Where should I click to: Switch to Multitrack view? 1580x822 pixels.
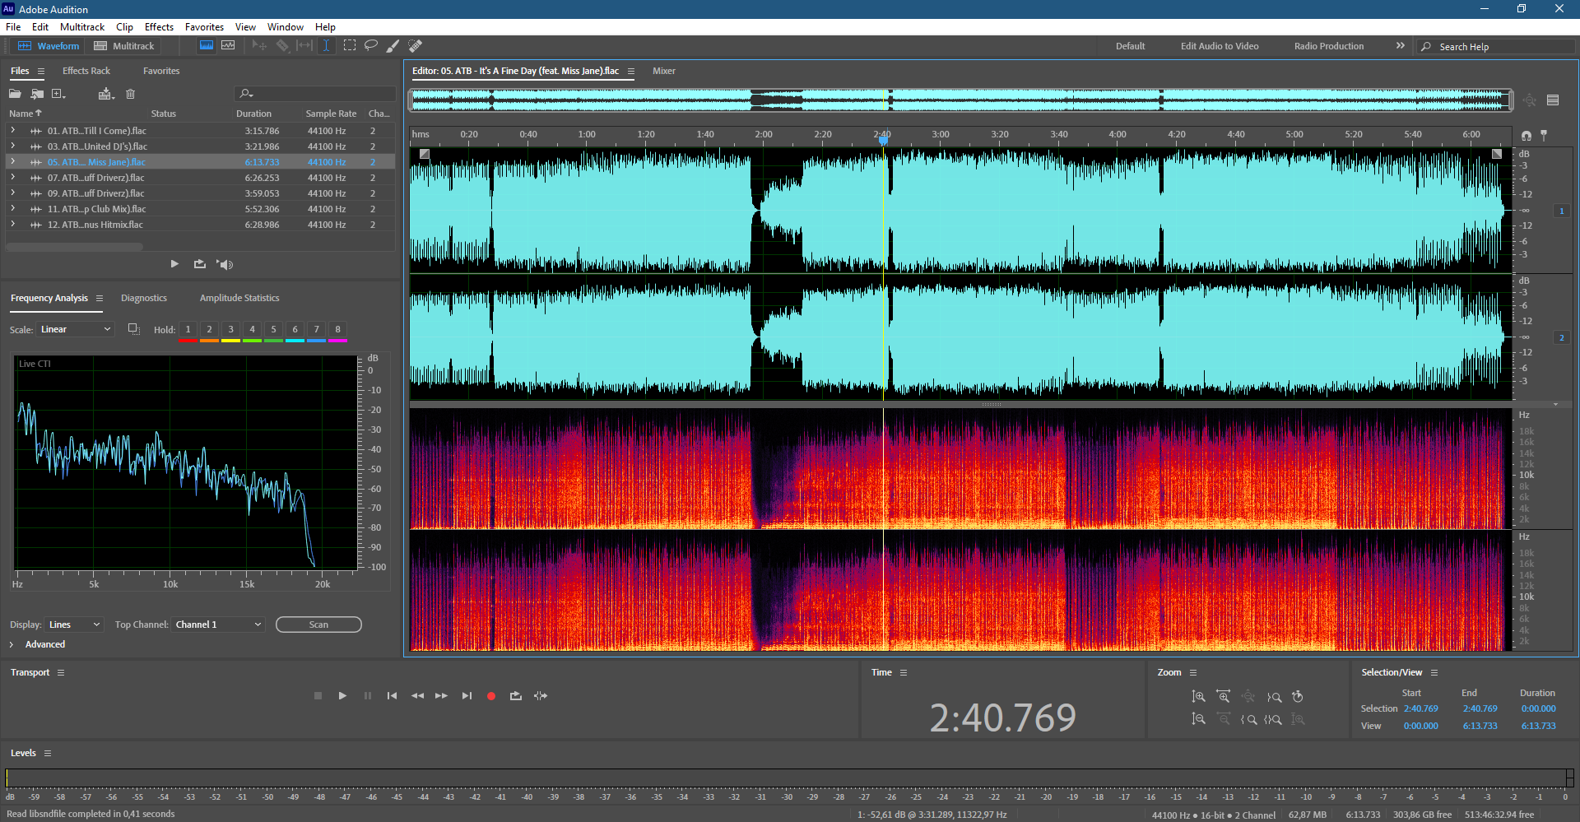coord(124,46)
